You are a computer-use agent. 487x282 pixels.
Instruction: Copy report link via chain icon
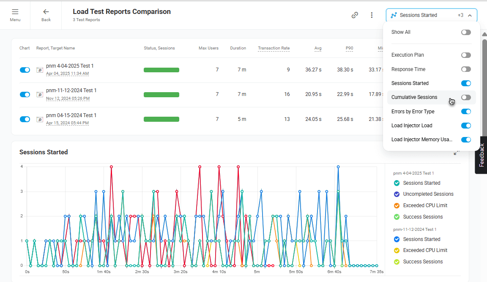pos(355,15)
